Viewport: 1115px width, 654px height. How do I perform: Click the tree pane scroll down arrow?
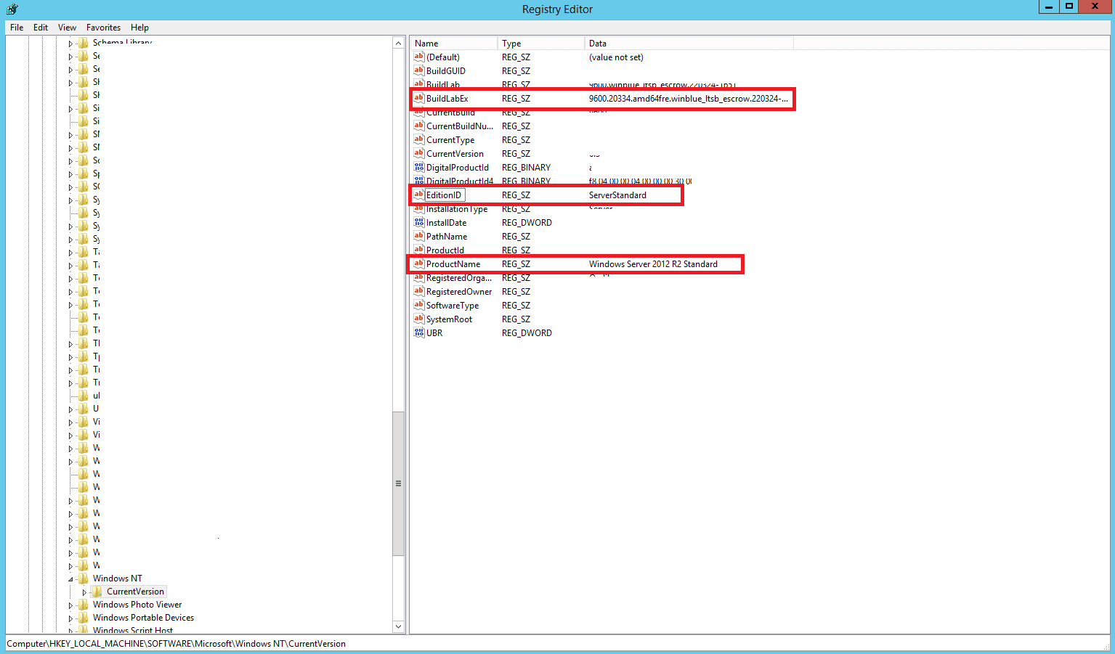(x=398, y=626)
